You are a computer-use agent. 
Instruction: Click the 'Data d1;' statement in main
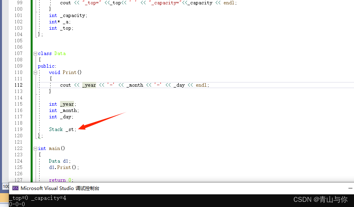pyautogui.click(x=60, y=161)
